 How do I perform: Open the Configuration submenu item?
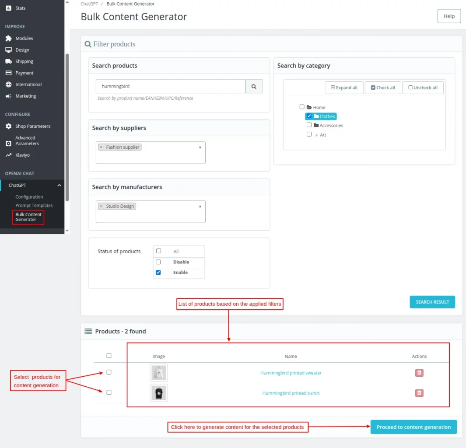click(29, 197)
